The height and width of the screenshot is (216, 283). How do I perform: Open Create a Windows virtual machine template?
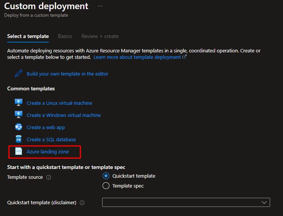tap(64, 115)
